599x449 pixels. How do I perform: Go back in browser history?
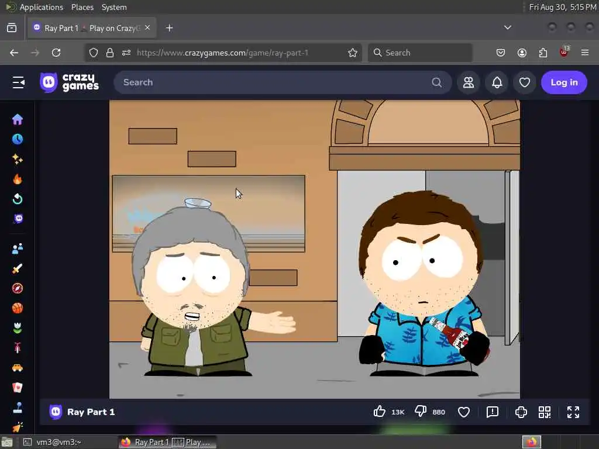14,53
